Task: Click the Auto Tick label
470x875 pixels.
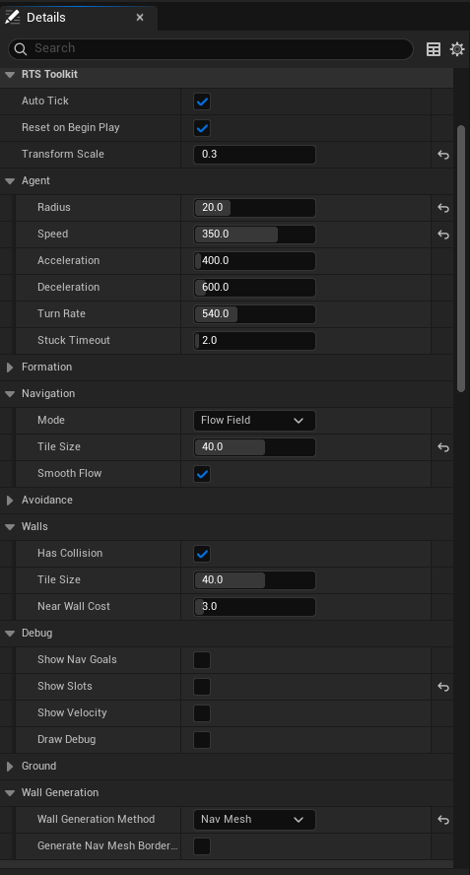Action: pyautogui.click(x=45, y=101)
